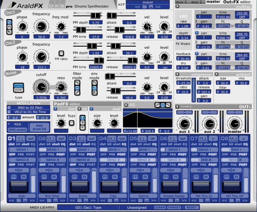Click the master output knob

click(235, 124)
